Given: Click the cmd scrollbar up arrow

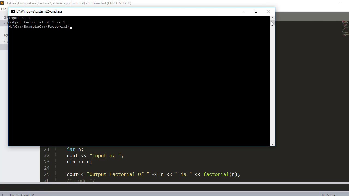Looking at the screenshot, I should tap(272, 18).
